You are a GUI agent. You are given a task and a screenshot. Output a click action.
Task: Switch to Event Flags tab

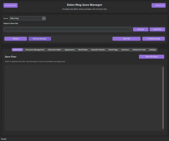pos(113,50)
